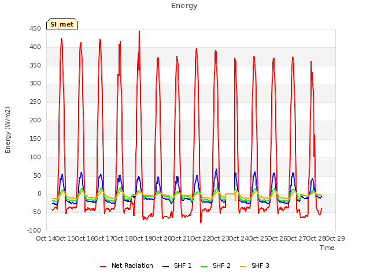Click the red Net Radiation legend swatch
This screenshot has width=370, height=277.
click(103, 267)
